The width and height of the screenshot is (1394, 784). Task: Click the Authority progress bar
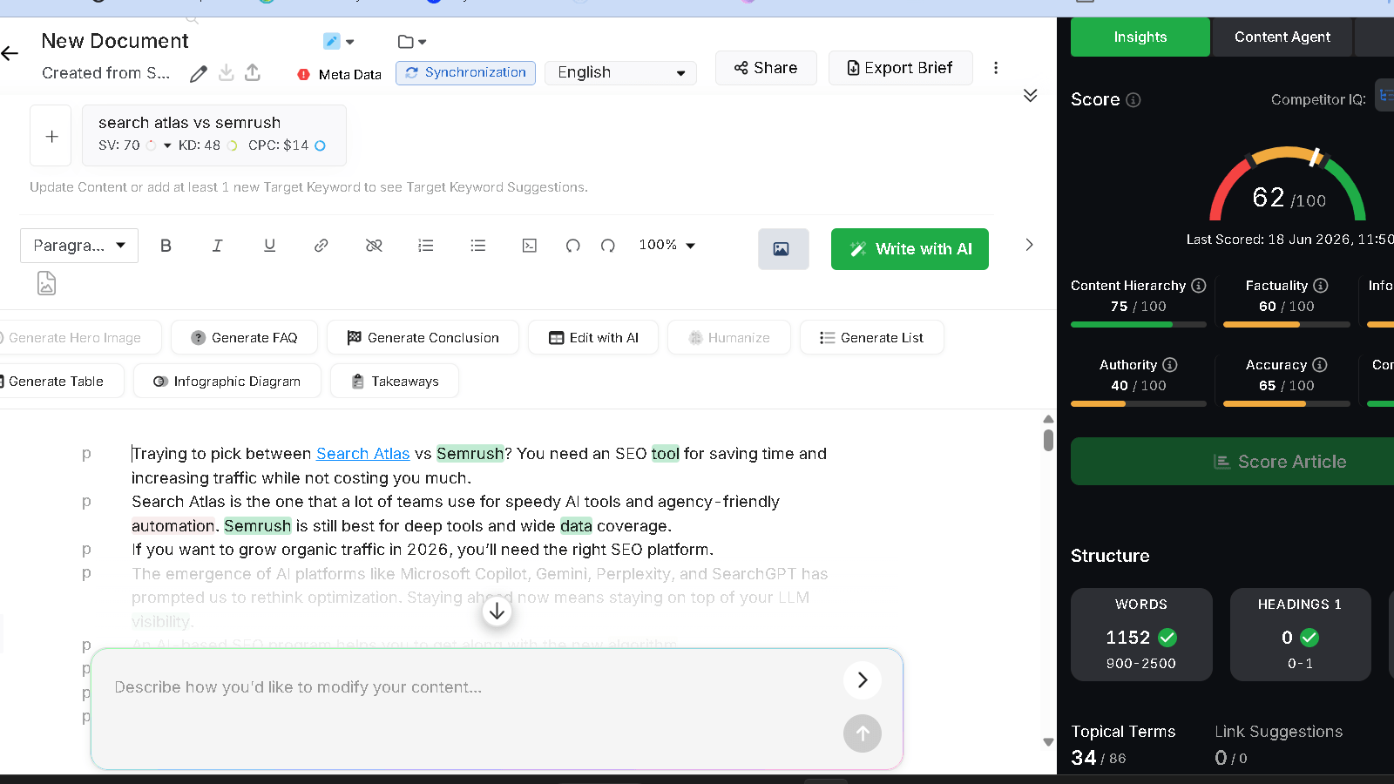pyautogui.click(x=1139, y=404)
